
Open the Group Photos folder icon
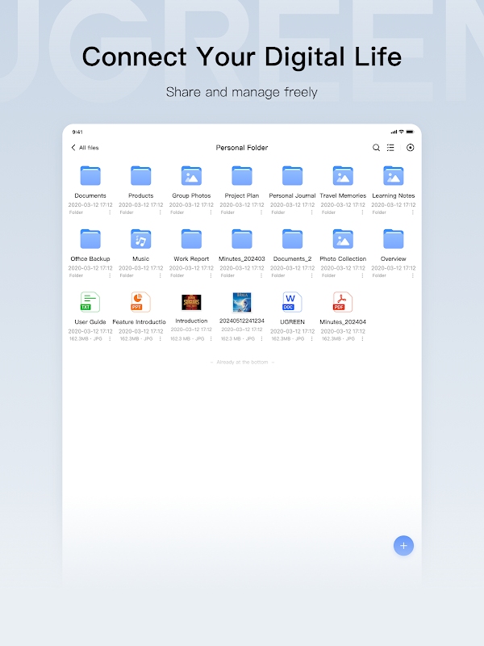[x=191, y=176]
